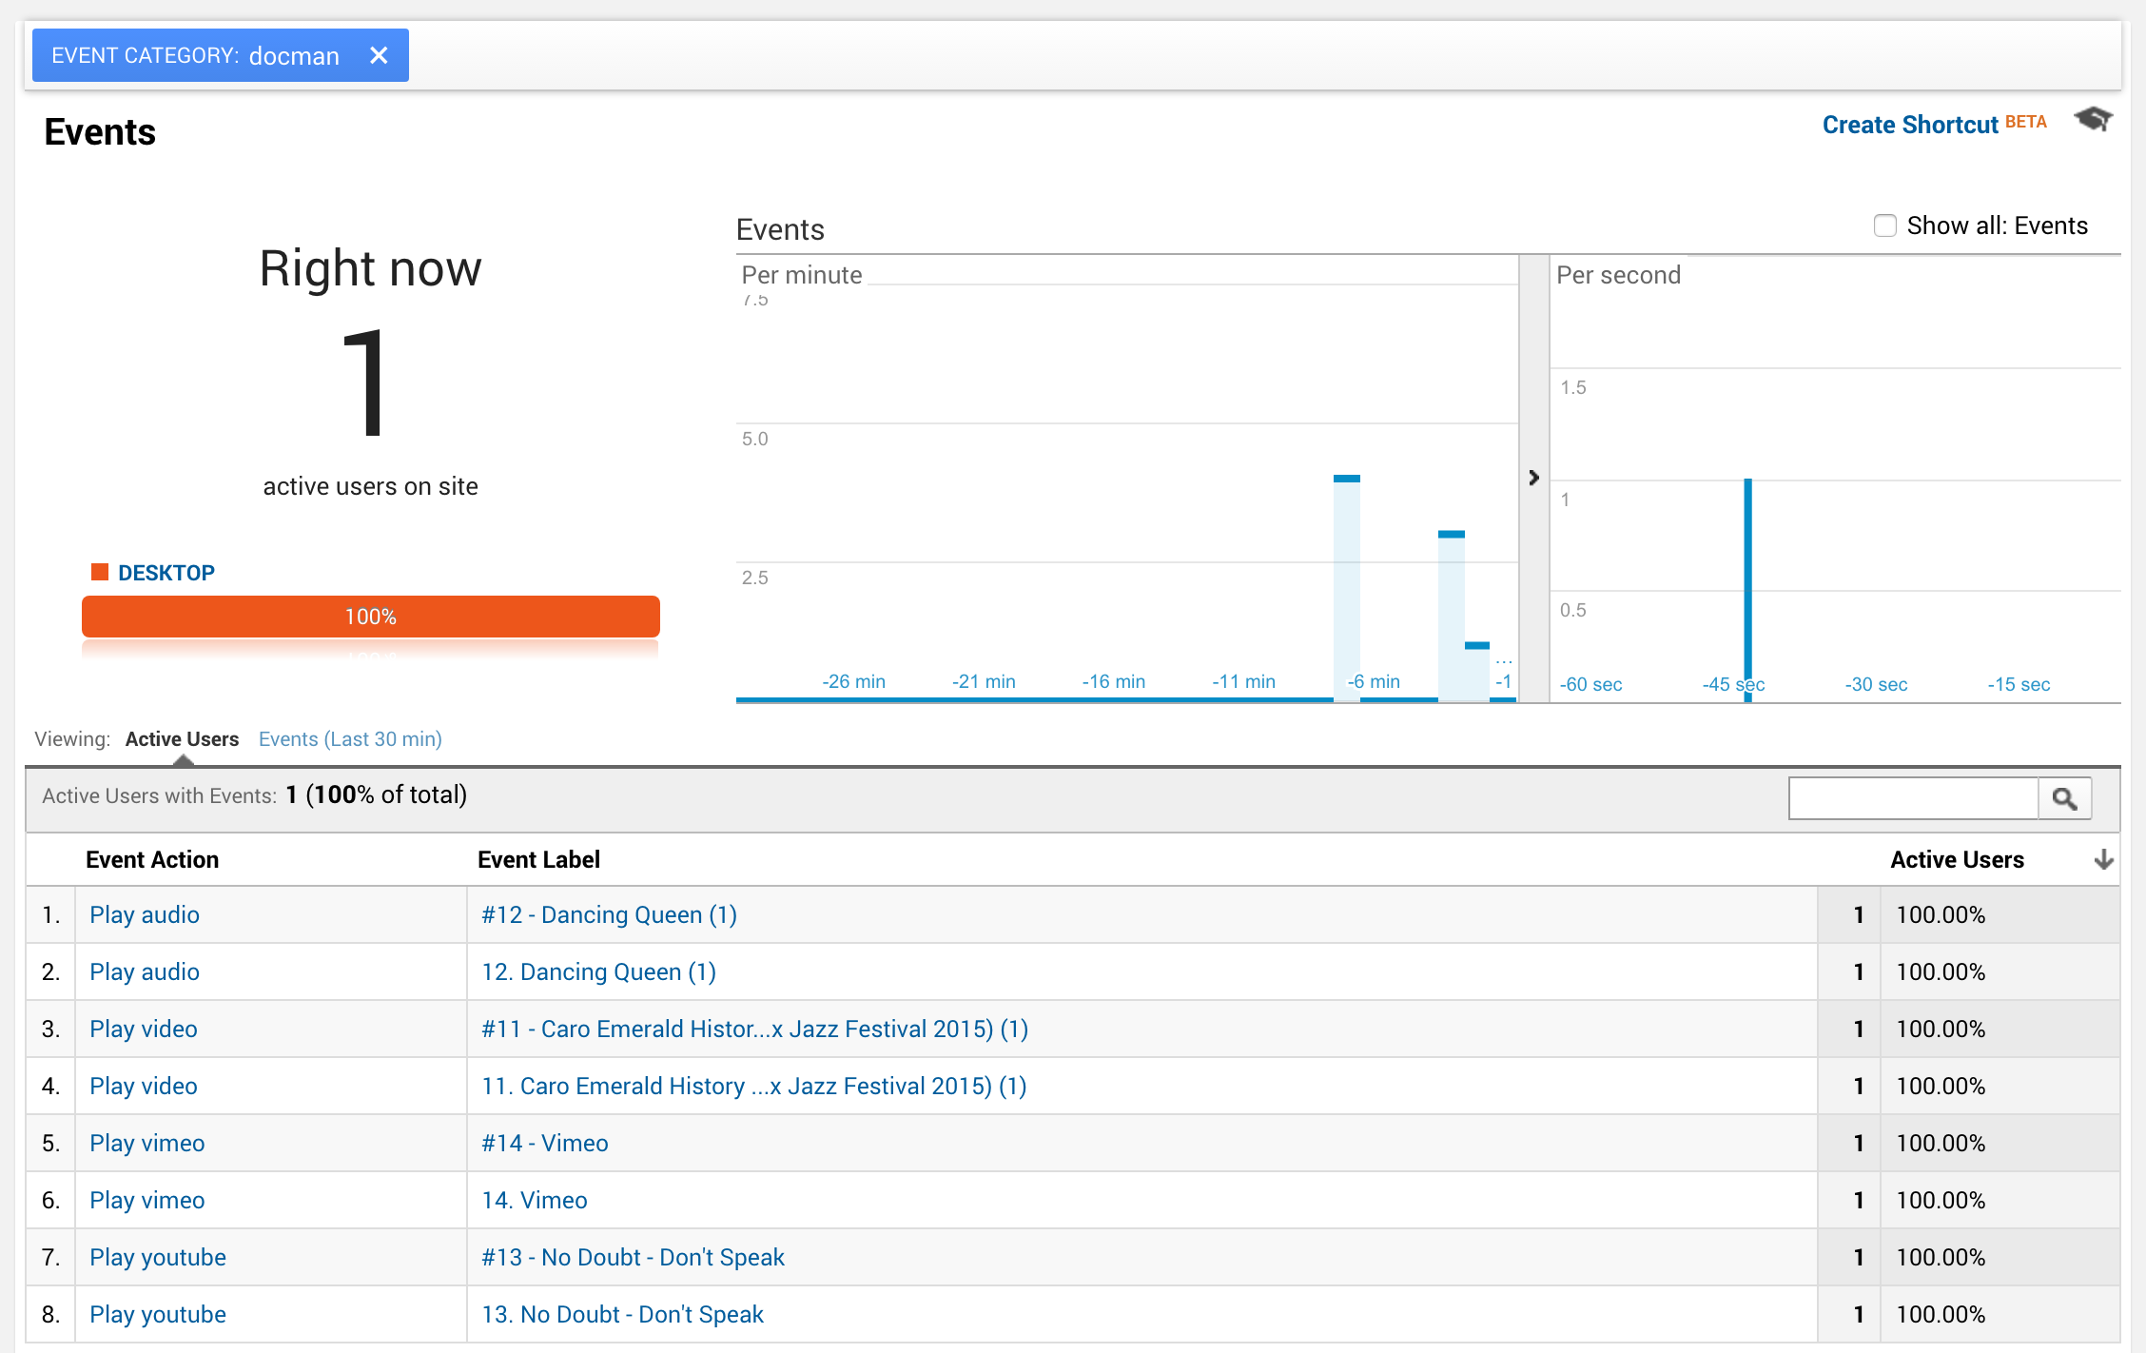This screenshot has height=1353, width=2146.
Task: Click the #12 - Dancing Queen event label
Action: click(608, 914)
